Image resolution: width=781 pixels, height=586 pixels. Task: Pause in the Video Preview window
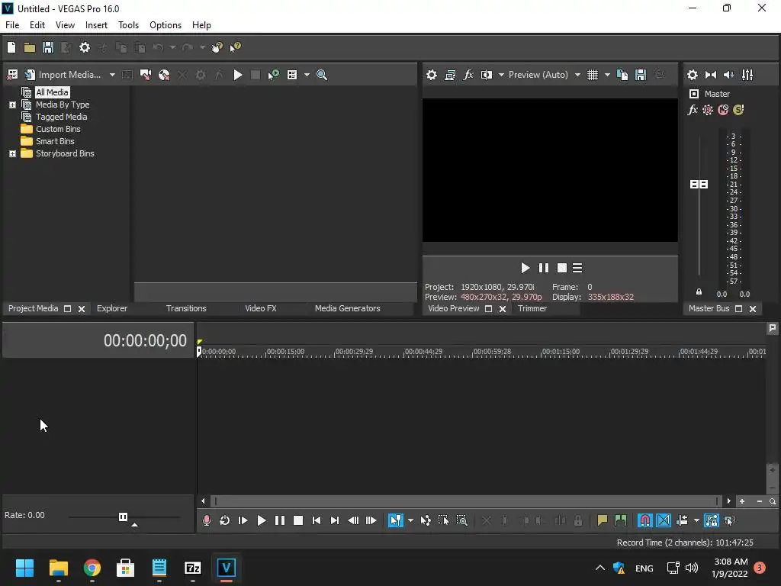pos(543,268)
